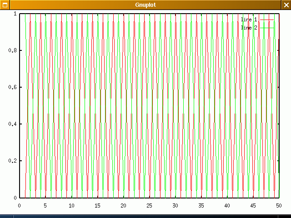Click the y-axis tick label 0.4
Screen dimensions: 291x218
pos(12,124)
